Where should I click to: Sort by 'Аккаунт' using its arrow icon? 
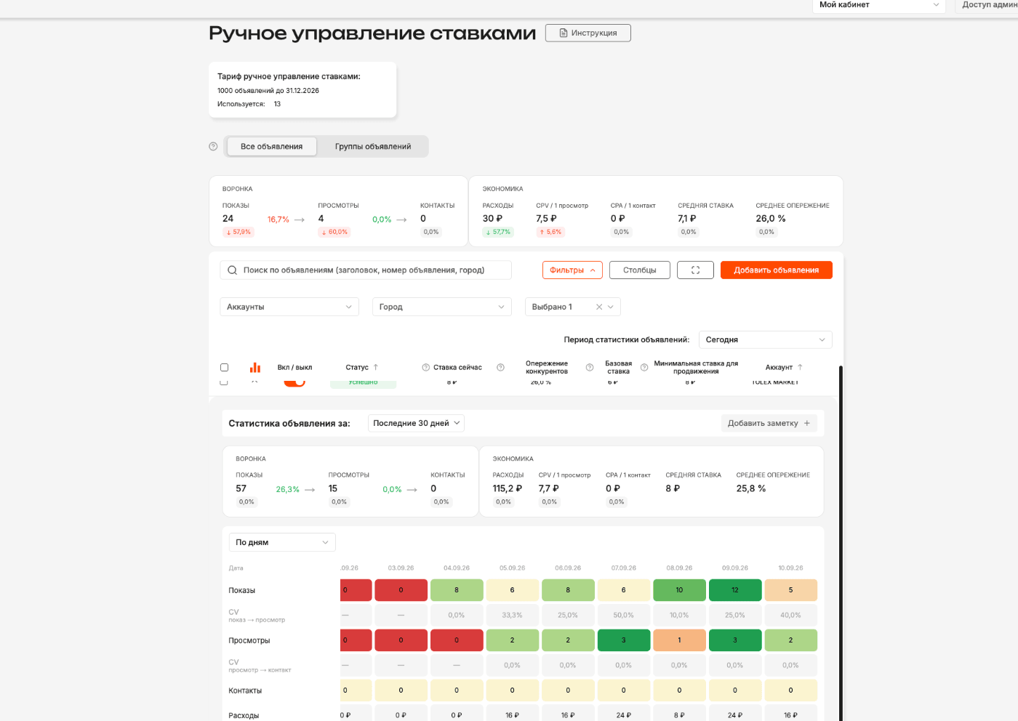point(800,368)
